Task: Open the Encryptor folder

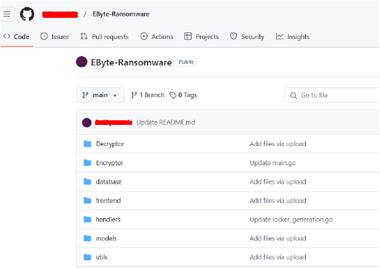Action: [x=109, y=163]
